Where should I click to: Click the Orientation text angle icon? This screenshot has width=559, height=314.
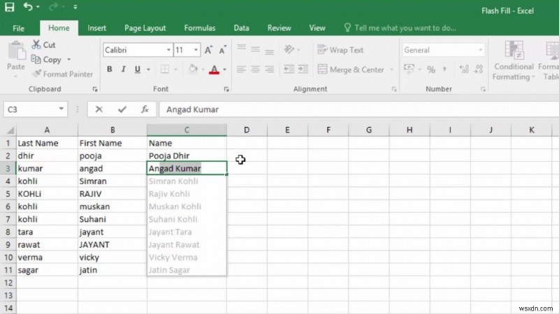[x=289, y=50]
